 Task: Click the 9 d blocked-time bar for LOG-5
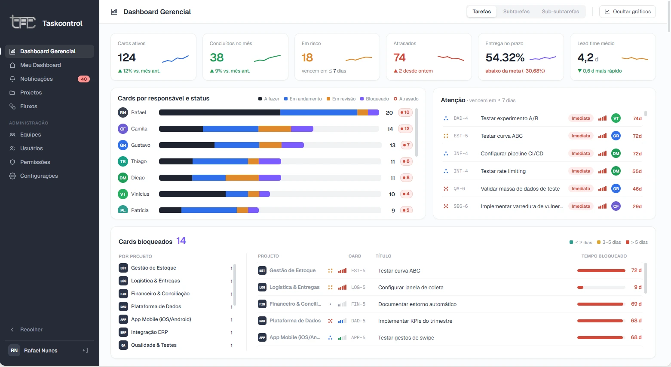pos(601,288)
